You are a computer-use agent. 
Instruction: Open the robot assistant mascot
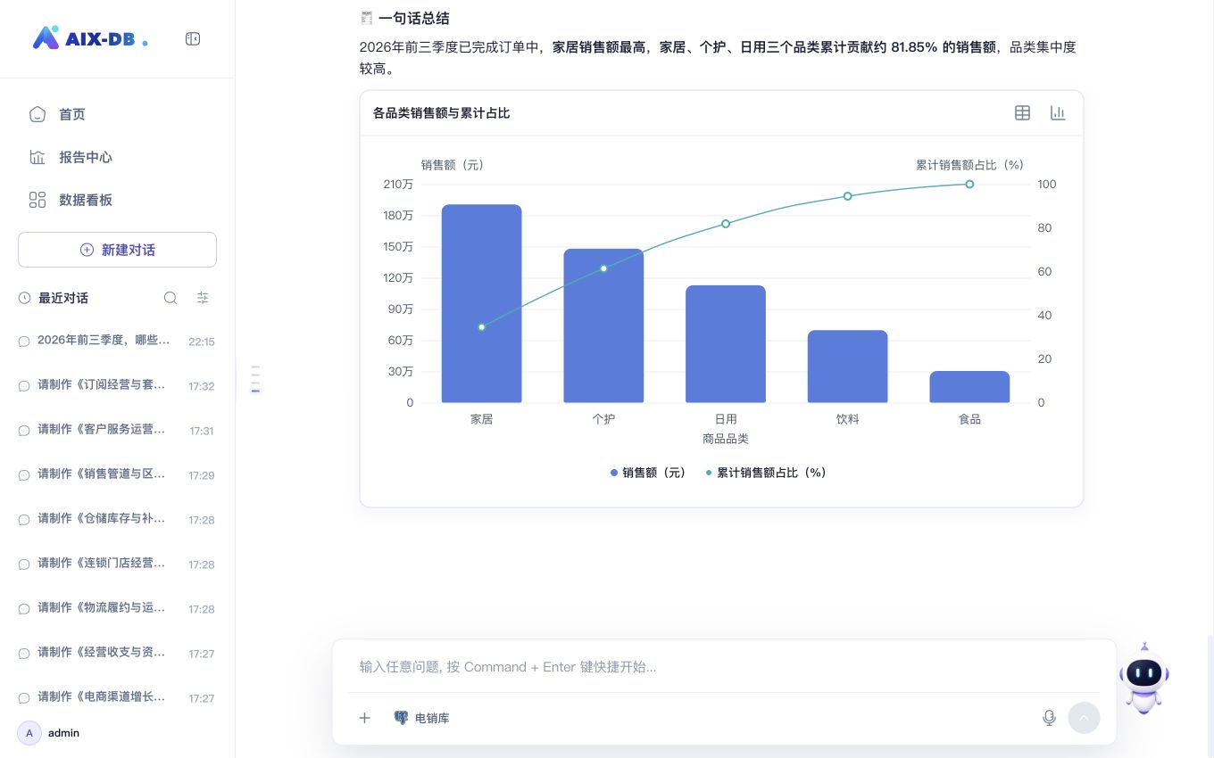pyautogui.click(x=1143, y=678)
